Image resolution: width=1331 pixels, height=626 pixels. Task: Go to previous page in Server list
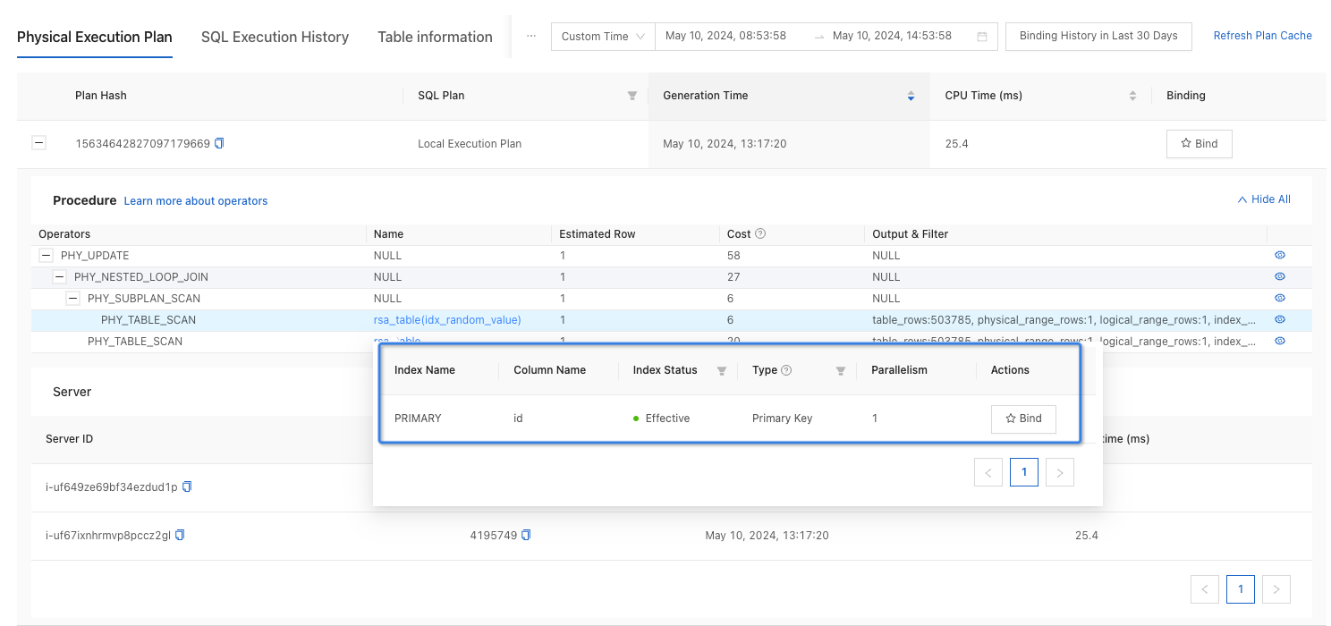tap(1205, 589)
